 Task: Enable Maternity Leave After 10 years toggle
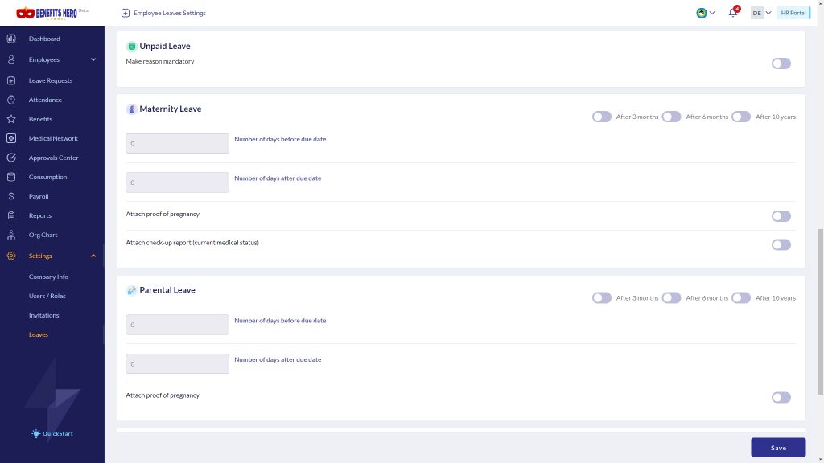(x=741, y=117)
